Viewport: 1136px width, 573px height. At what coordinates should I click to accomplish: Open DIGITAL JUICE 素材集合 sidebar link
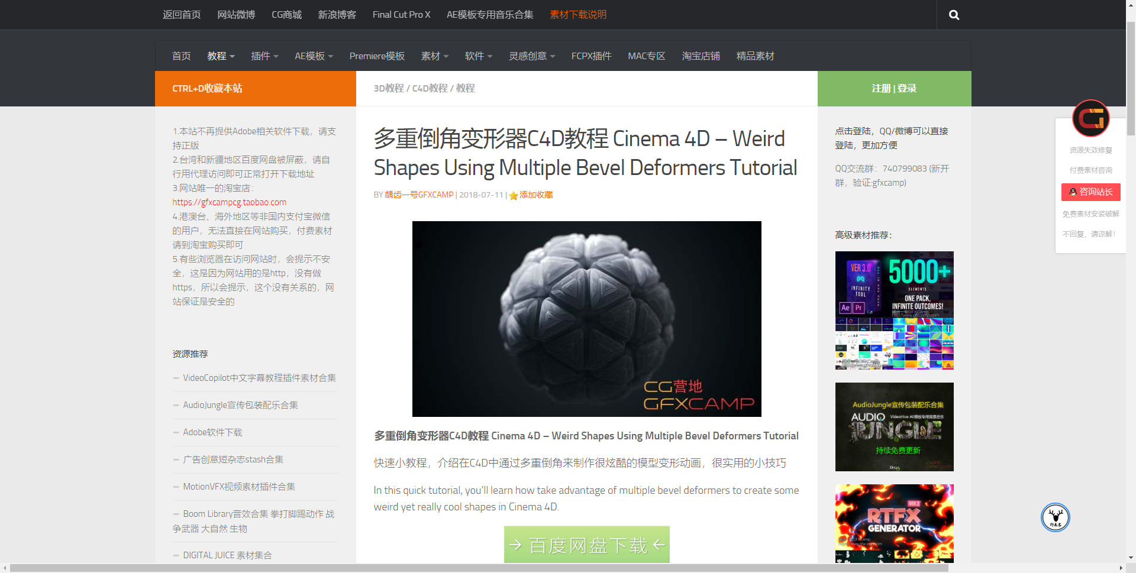coord(227,555)
